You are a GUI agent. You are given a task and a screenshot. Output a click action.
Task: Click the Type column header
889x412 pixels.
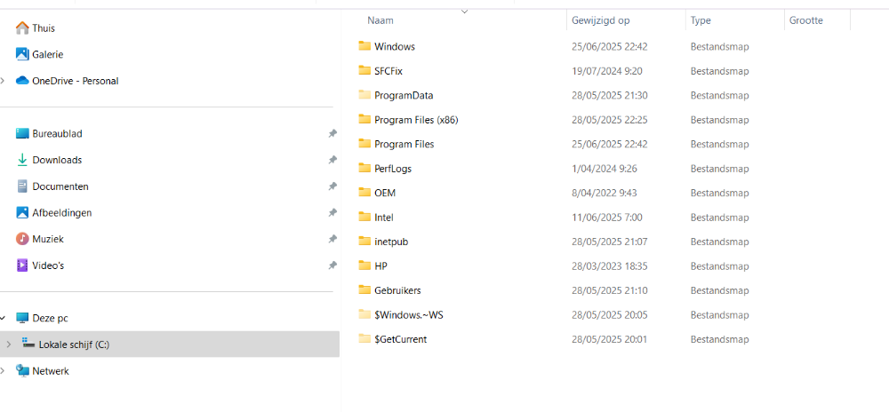coord(701,20)
